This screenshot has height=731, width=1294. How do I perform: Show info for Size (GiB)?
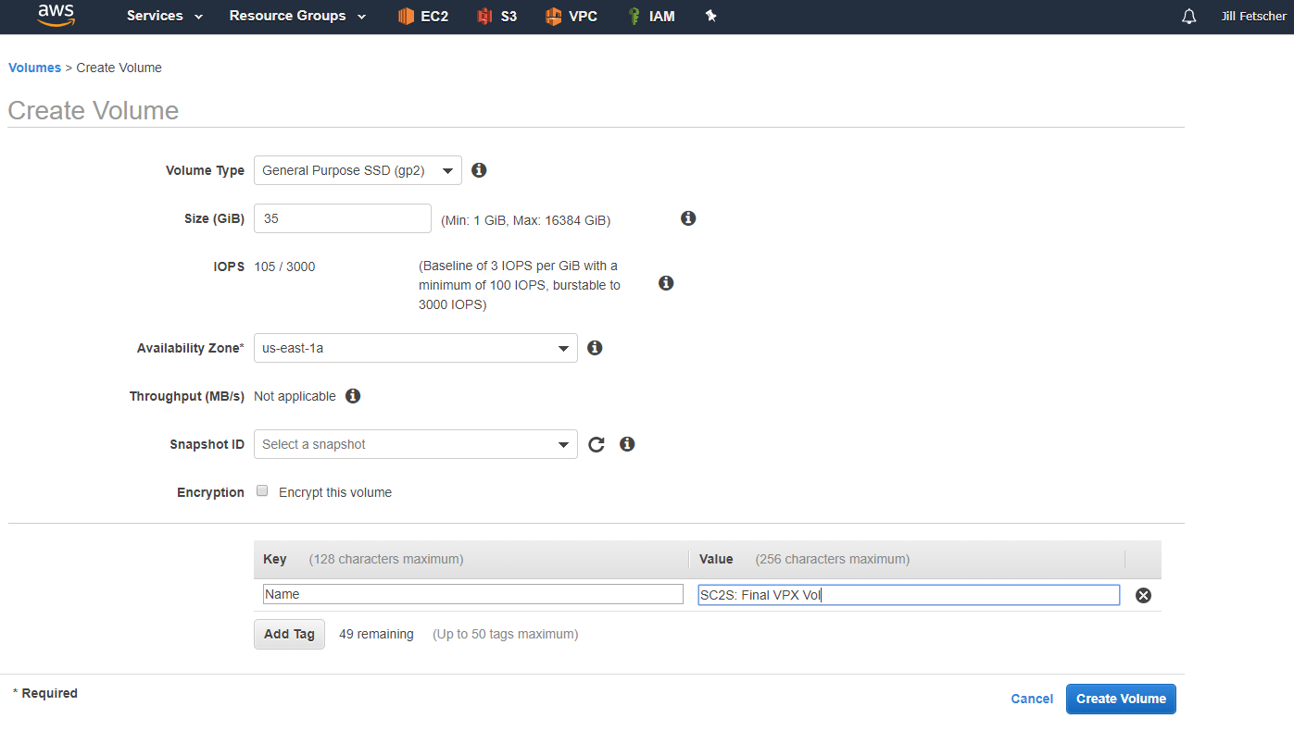pyautogui.click(x=688, y=218)
